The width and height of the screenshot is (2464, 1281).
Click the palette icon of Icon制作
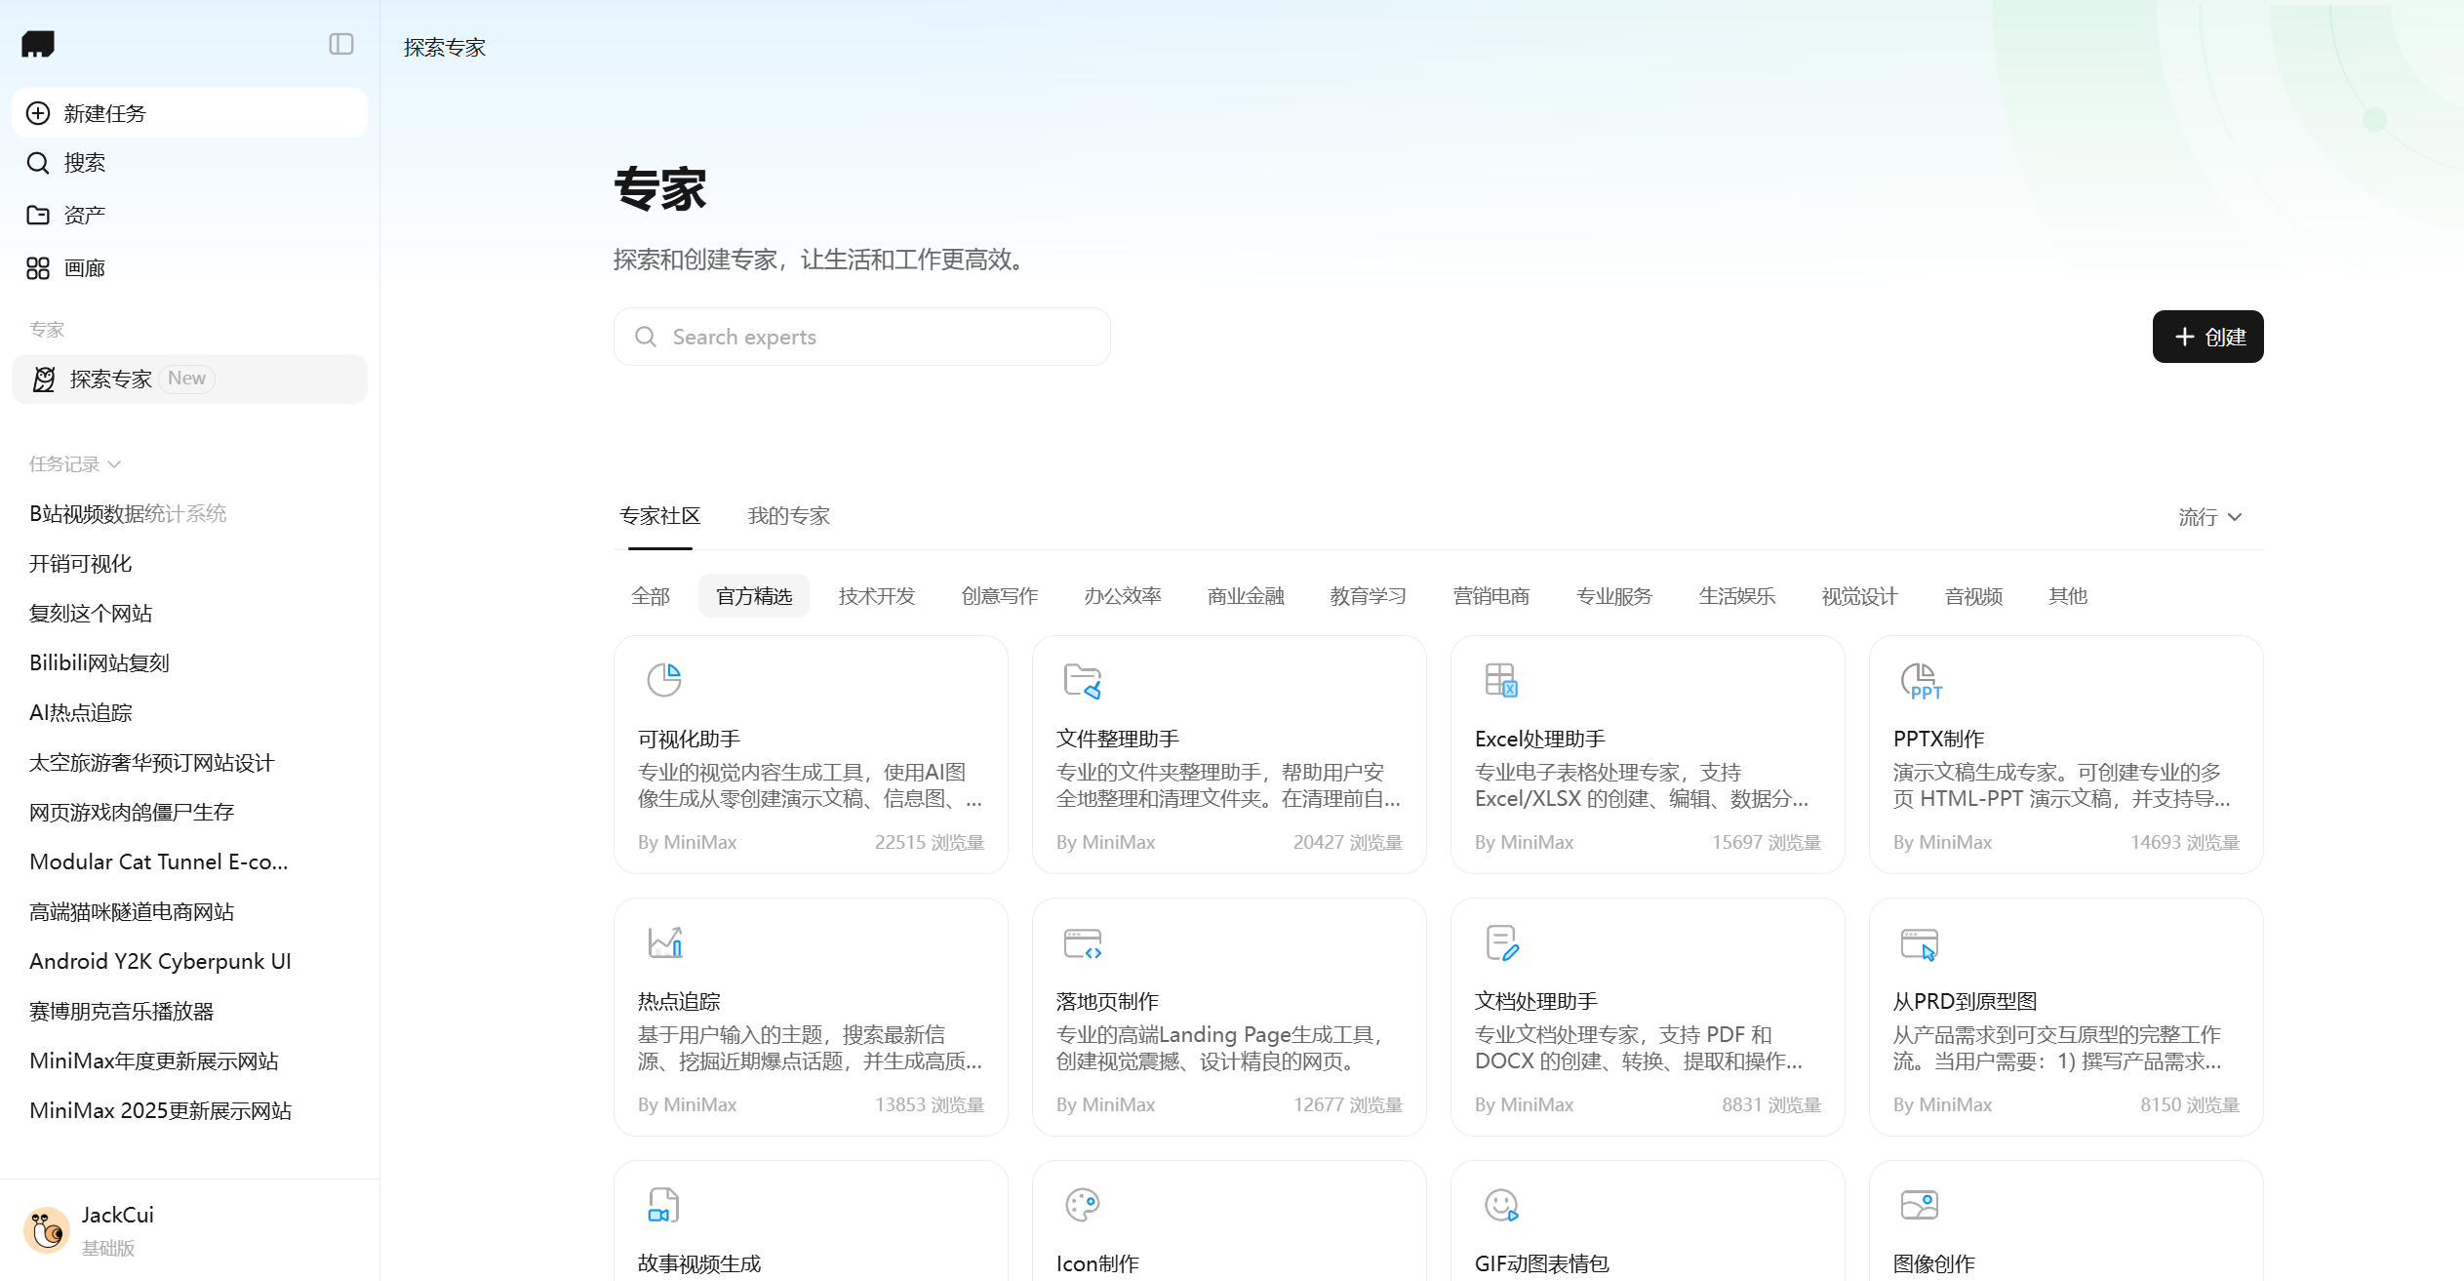click(x=1082, y=1205)
